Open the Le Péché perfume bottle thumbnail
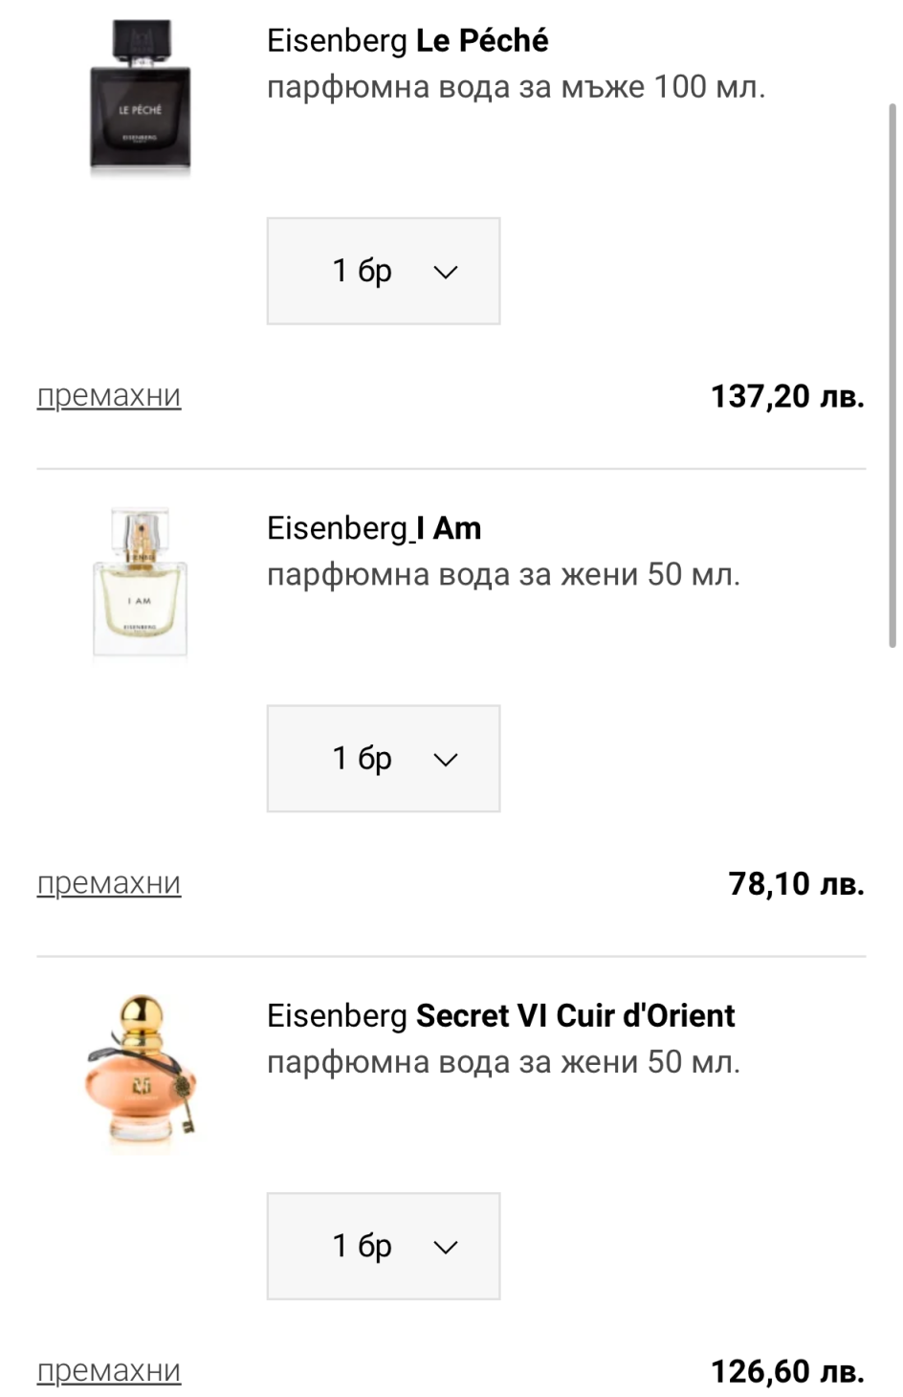This screenshot has width=903, height=1397. 141,98
